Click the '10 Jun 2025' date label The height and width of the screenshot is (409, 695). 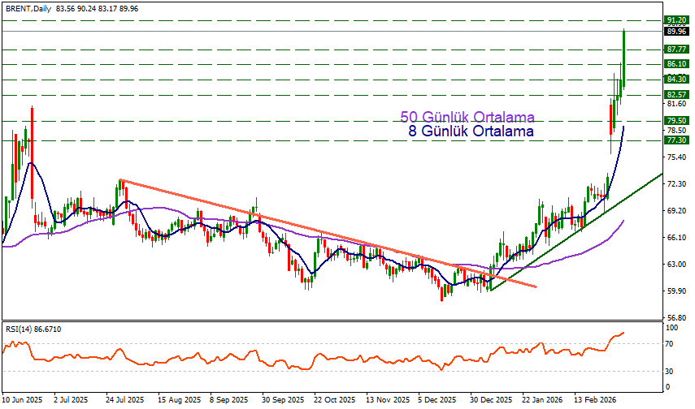pyautogui.click(x=23, y=400)
